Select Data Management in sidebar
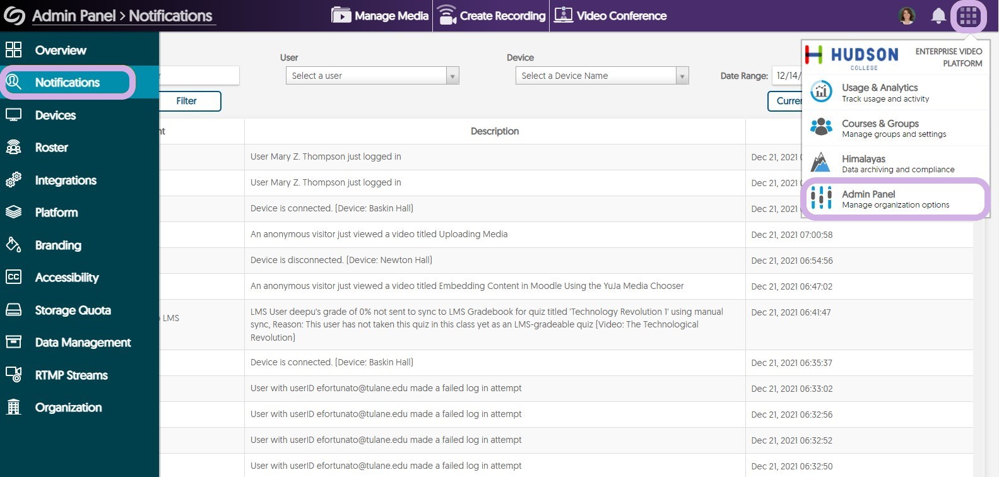999x477 pixels. tap(83, 343)
